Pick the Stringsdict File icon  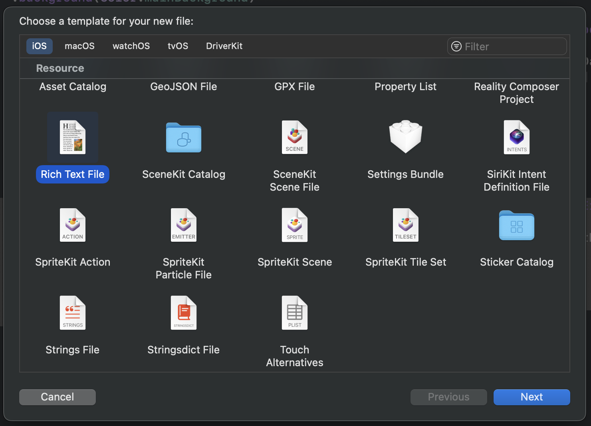[184, 313]
